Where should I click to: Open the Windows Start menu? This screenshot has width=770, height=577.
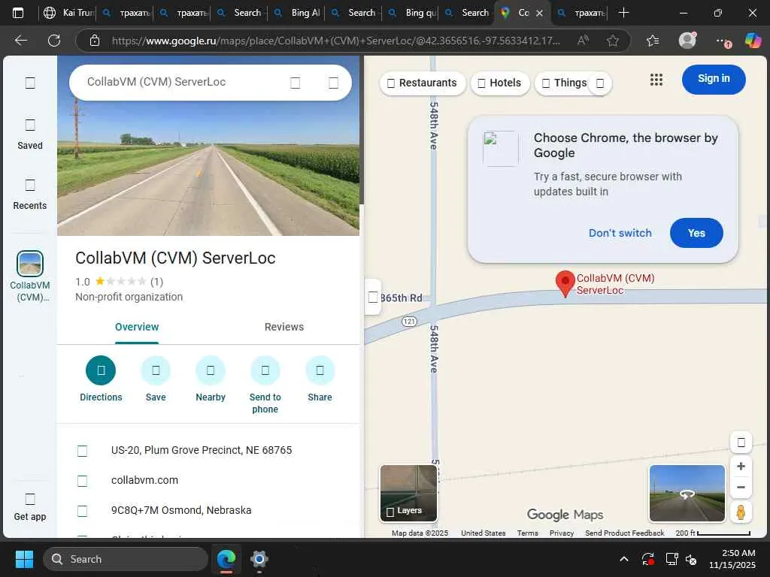pos(24,559)
